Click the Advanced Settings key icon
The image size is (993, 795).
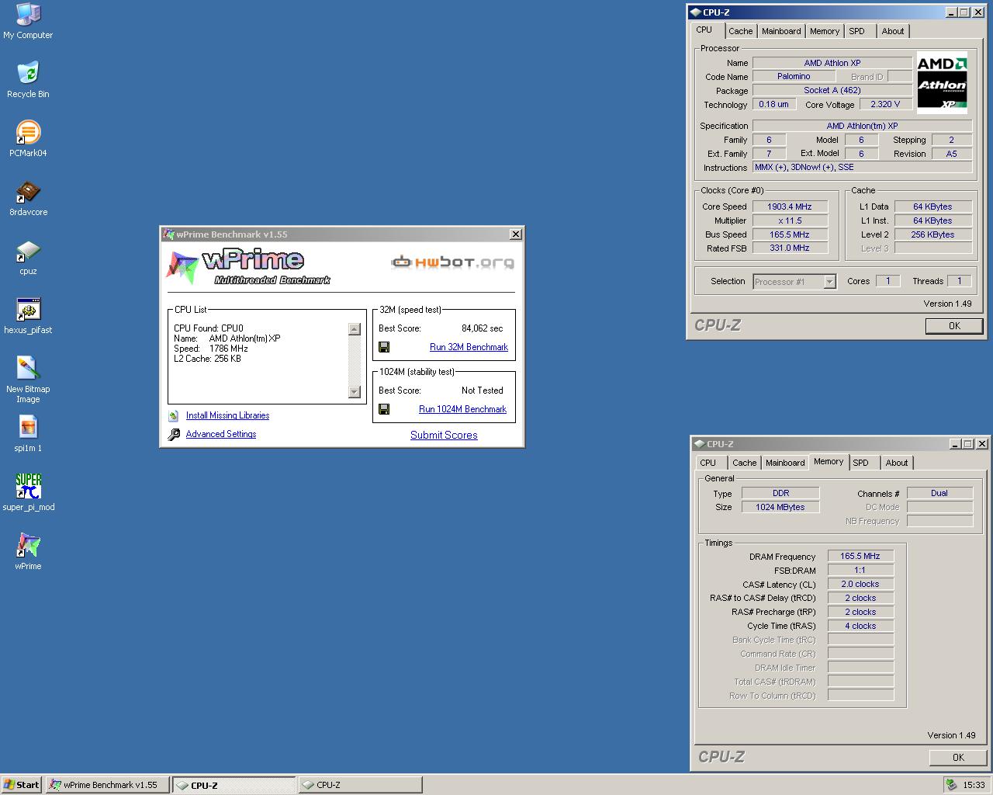coord(174,435)
